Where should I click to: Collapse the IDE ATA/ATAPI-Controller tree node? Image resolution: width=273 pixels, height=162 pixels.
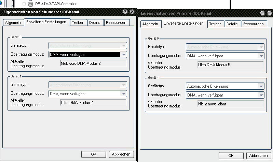point(24,4)
